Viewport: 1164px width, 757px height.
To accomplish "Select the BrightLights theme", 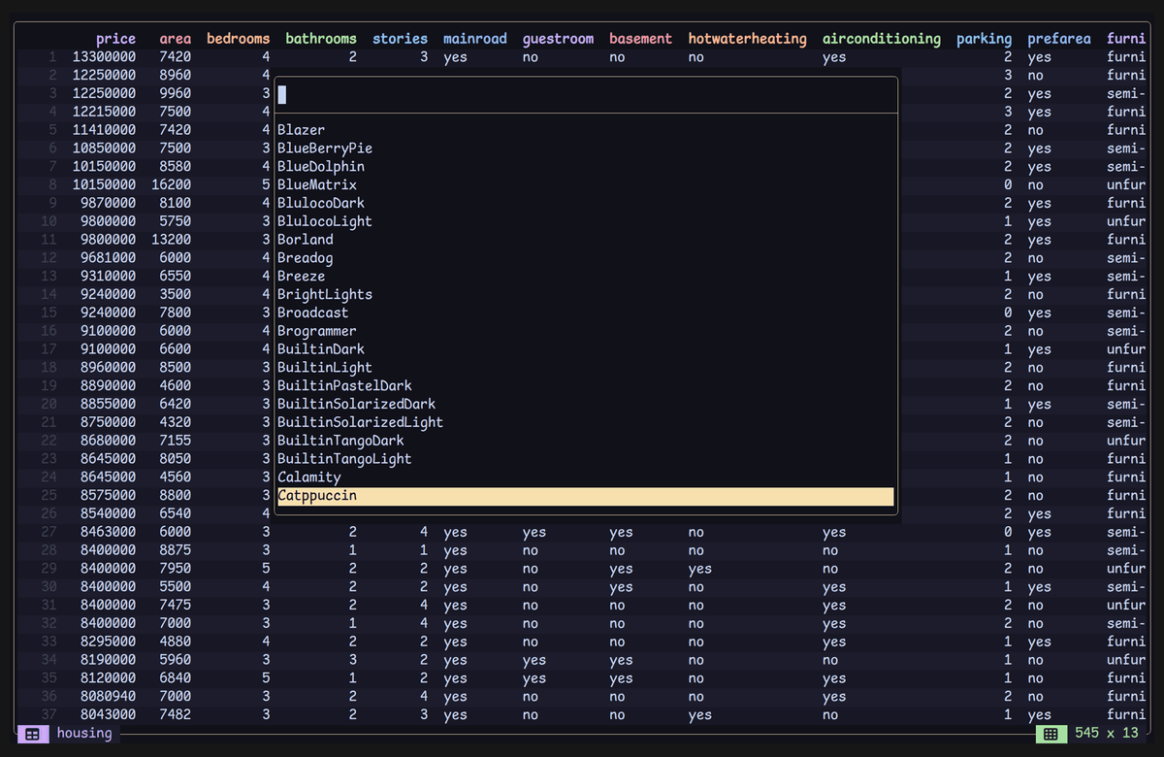I will (586, 294).
